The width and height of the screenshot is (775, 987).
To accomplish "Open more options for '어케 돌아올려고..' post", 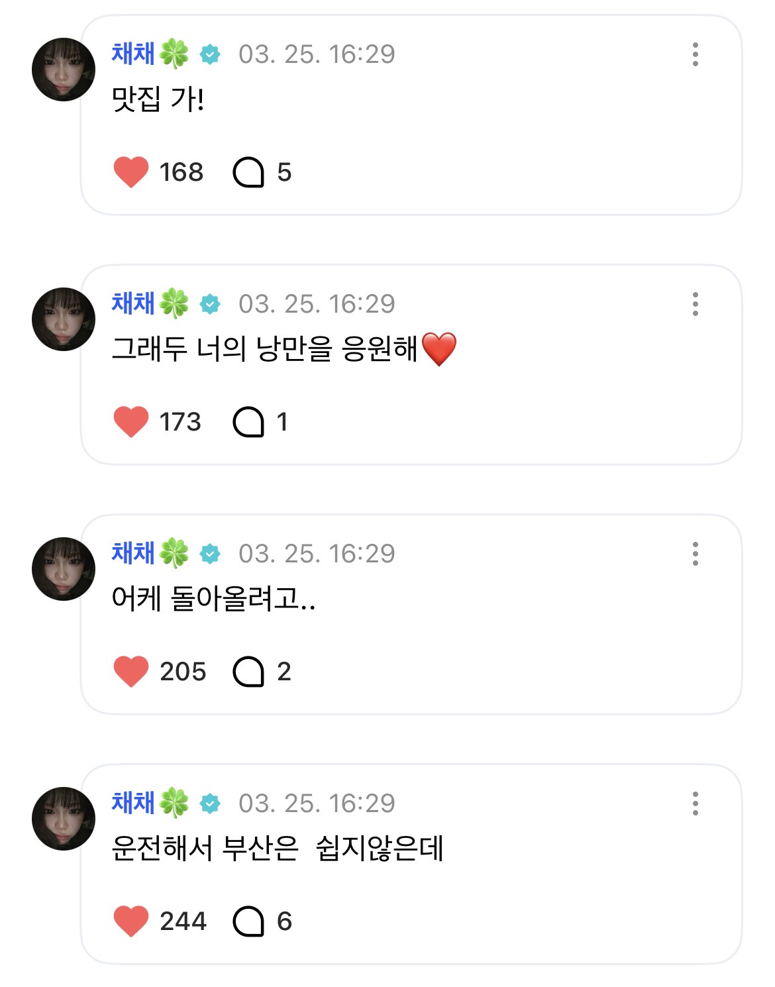I will 695,554.
